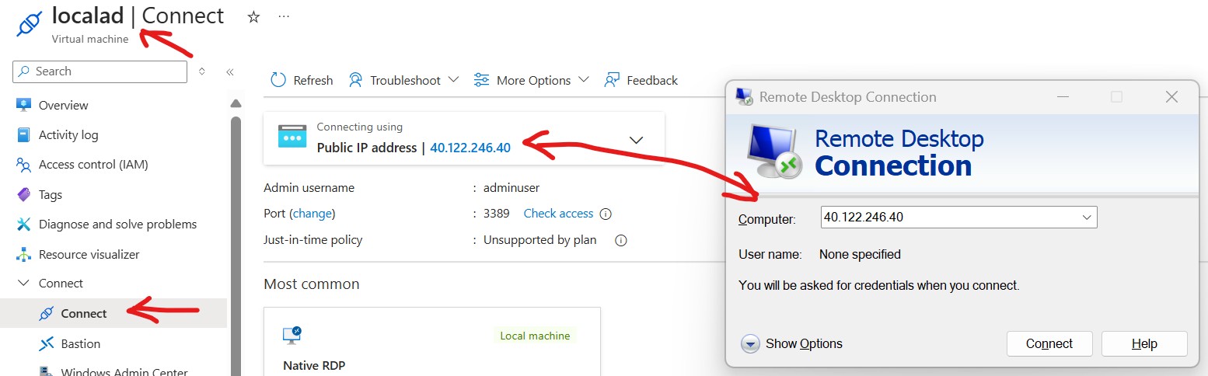Open Tags in the sidebar

(51, 195)
